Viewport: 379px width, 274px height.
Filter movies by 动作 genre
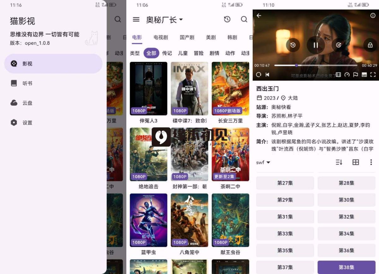[x=230, y=53]
